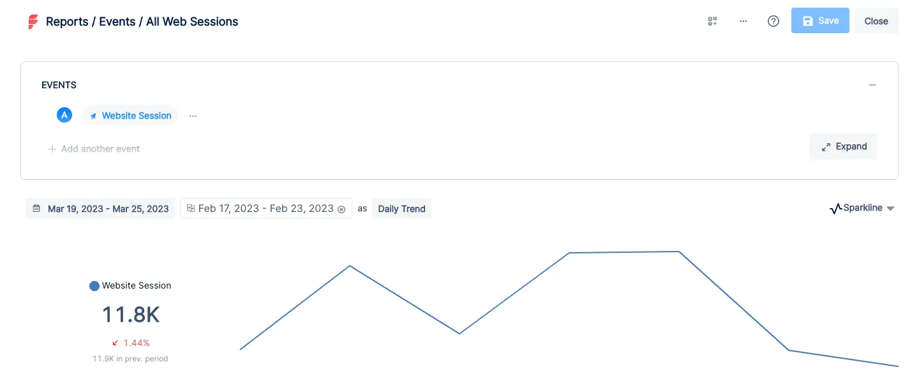Viewport: 919px width, 392px height.
Task: Click the compare-period icon beside Feb dates
Action: pyautogui.click(x=190, y=208)
